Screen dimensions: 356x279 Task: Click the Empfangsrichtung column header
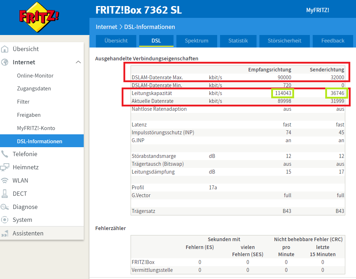(x=270, y=70)
